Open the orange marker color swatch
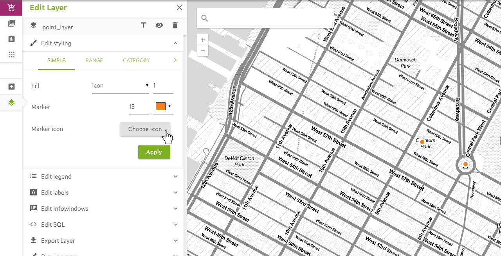This screenshot has height=256, width=501. pos(160,106)
